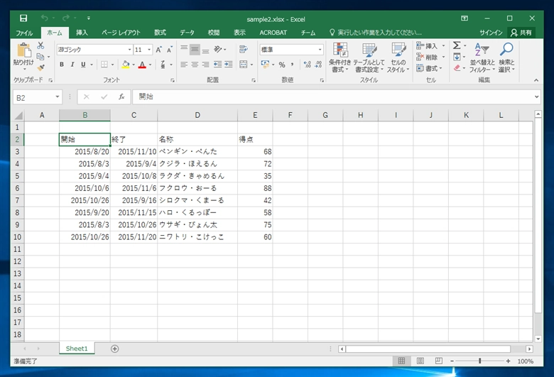554x377 pixels.
Task: Click the 共有 share button
Action: pos(521,33)
